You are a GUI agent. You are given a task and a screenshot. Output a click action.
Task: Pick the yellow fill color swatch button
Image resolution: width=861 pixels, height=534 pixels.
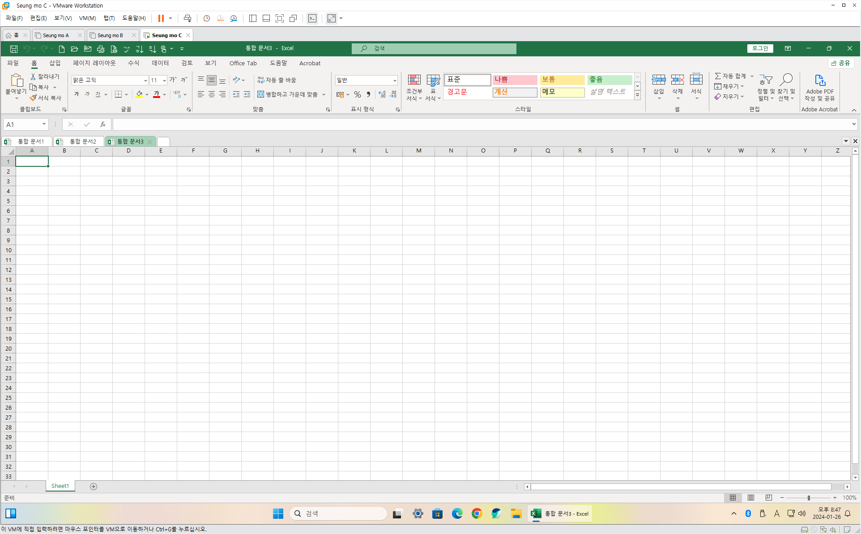[x=139, y=94]
